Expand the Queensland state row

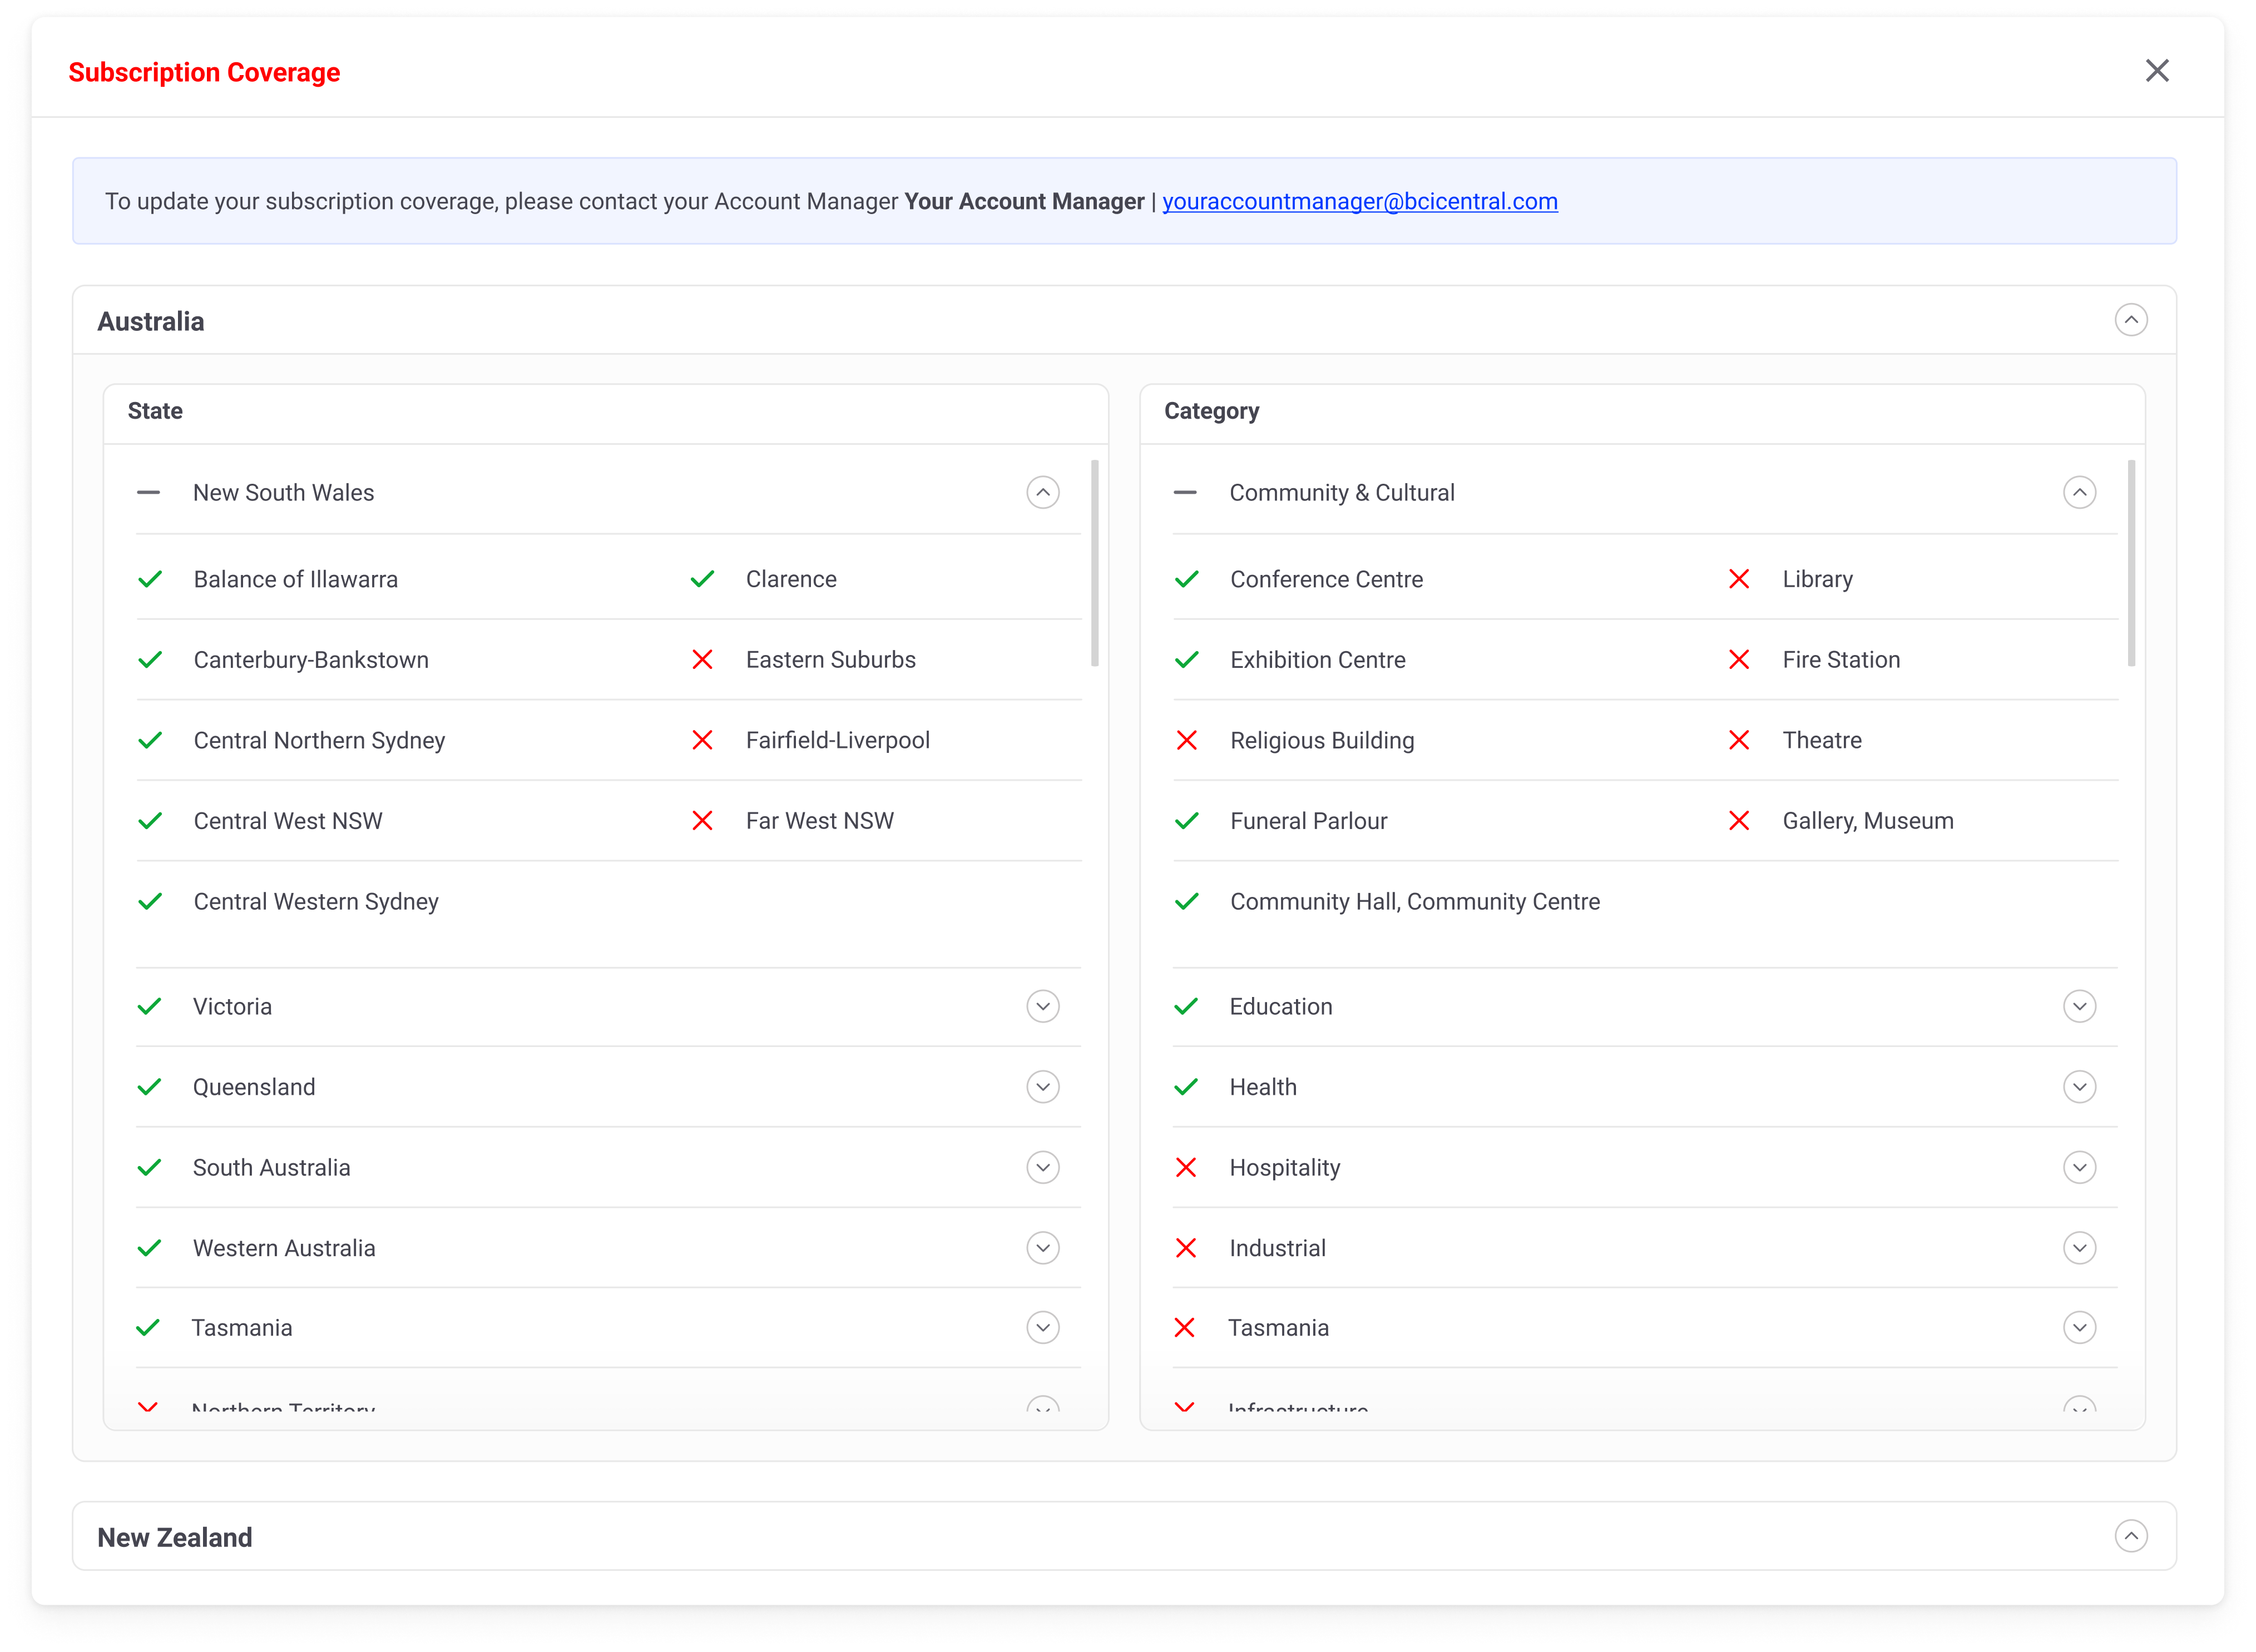point(1042,1087)
